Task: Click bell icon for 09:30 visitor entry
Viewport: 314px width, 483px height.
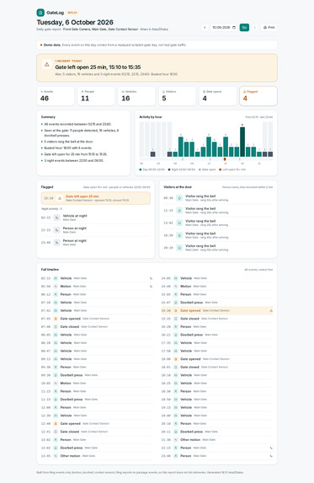Action: 179,198
